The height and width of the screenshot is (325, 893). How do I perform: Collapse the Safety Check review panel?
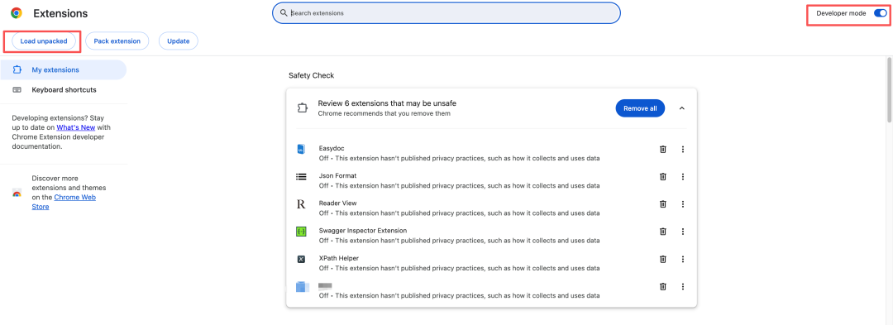pyautogui.click(x=681, y=108)
